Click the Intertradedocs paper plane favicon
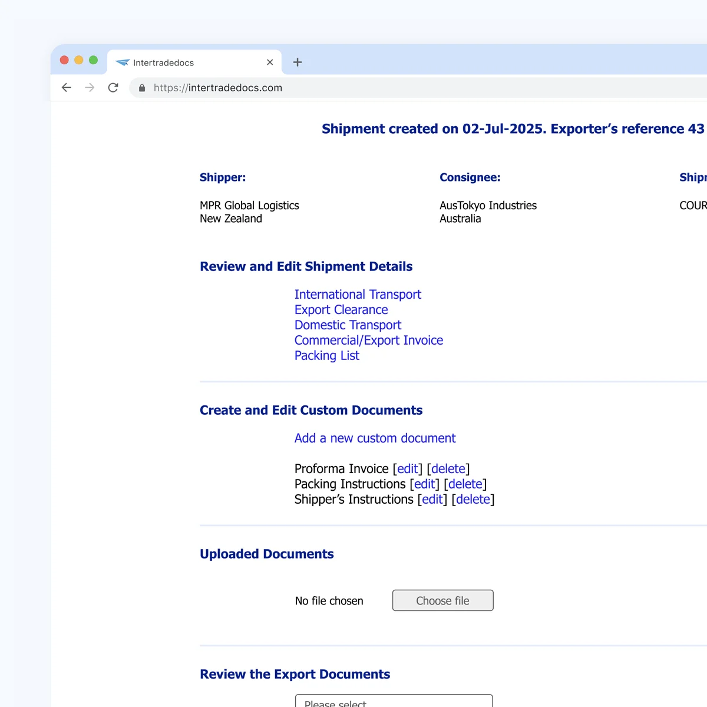 click(x=123, y=62)
